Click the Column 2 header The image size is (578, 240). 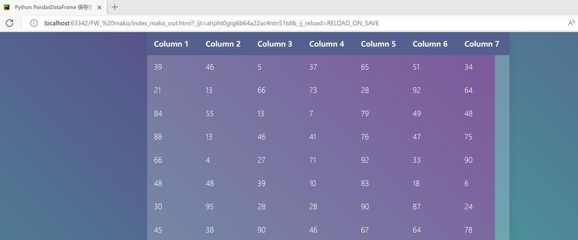click(x=223, y=44)
